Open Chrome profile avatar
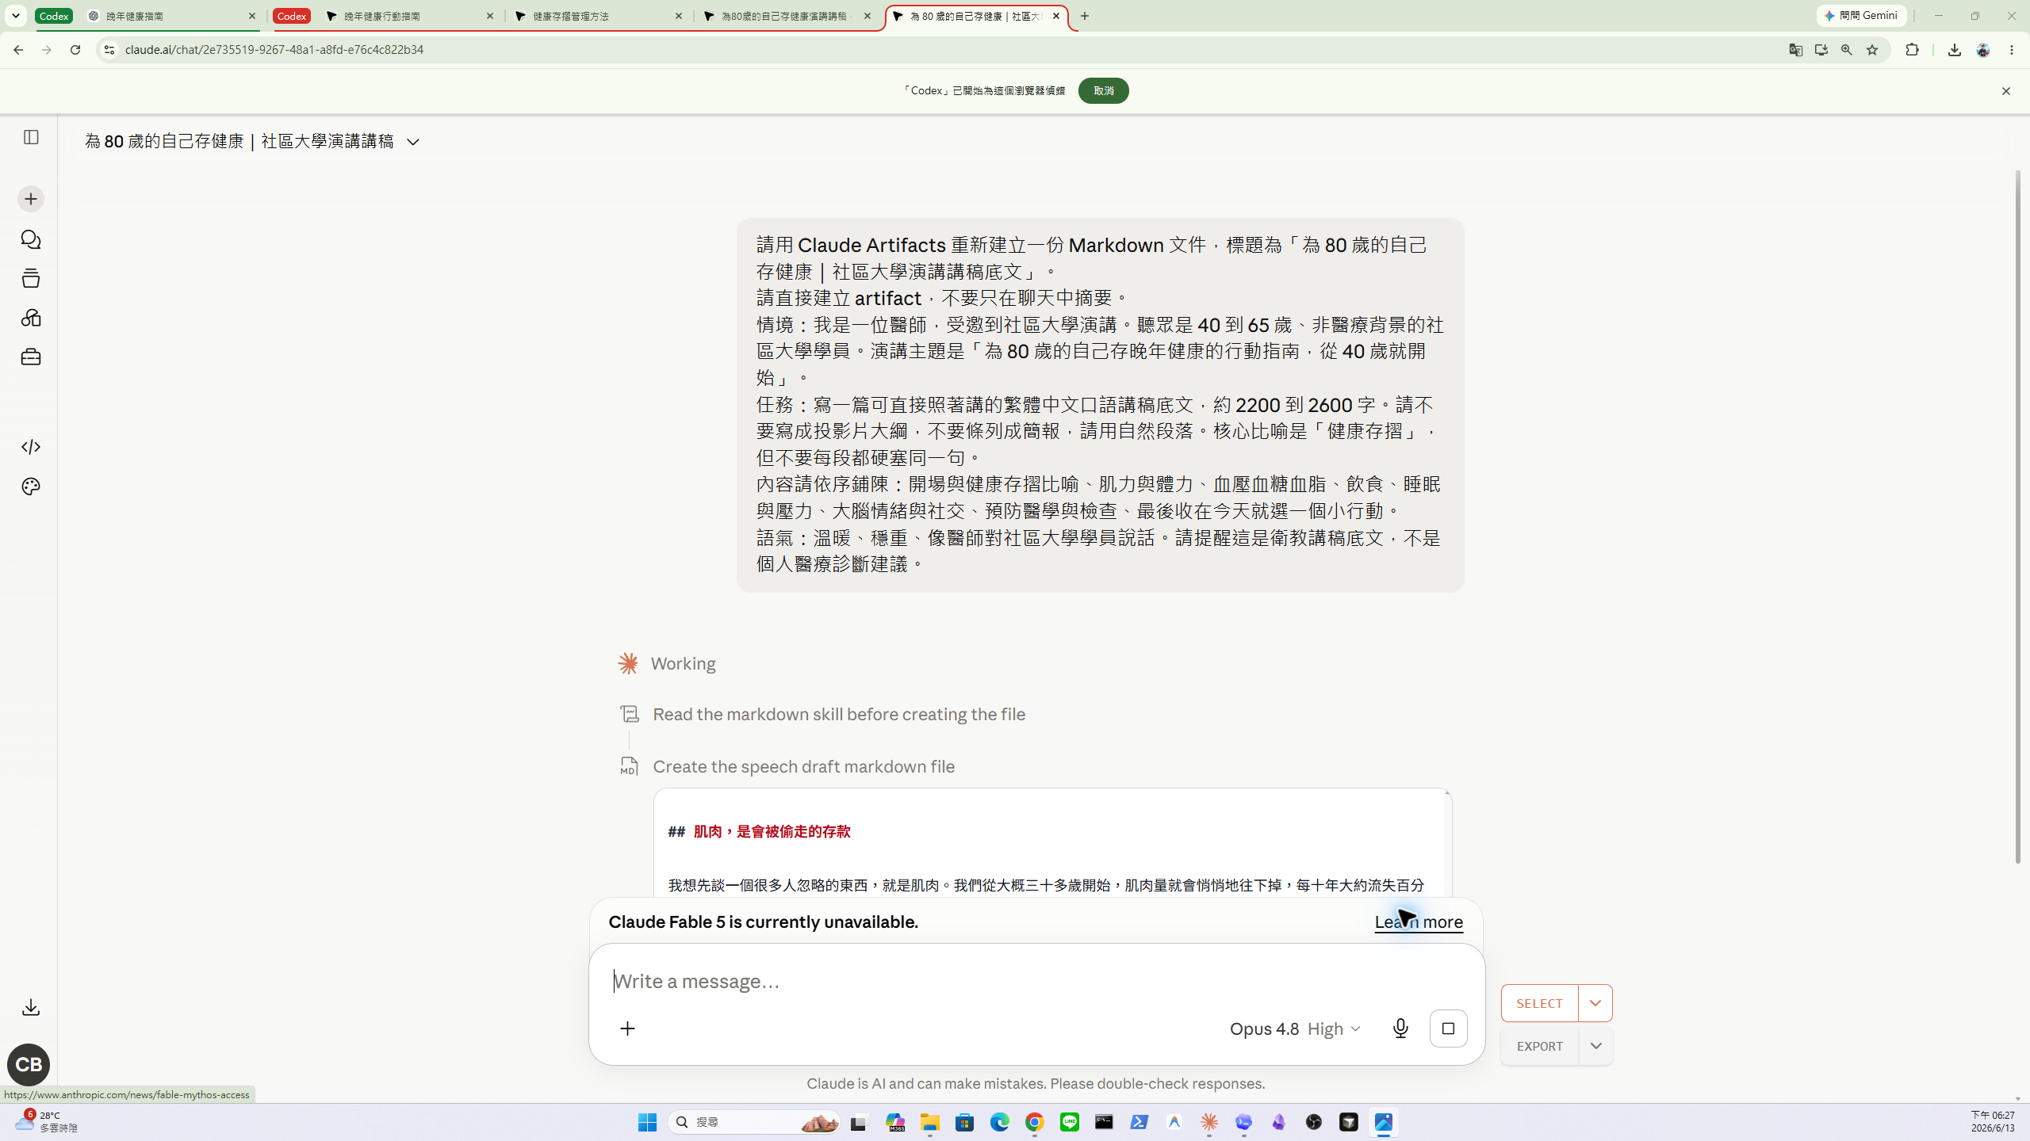2030x1141 pixels. [x=1983, y=50]
